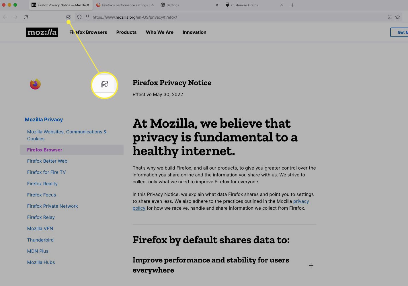The width and height of the screenshot is (408, 286).
Task: Close the Settings tab
Action: point(217,5)
